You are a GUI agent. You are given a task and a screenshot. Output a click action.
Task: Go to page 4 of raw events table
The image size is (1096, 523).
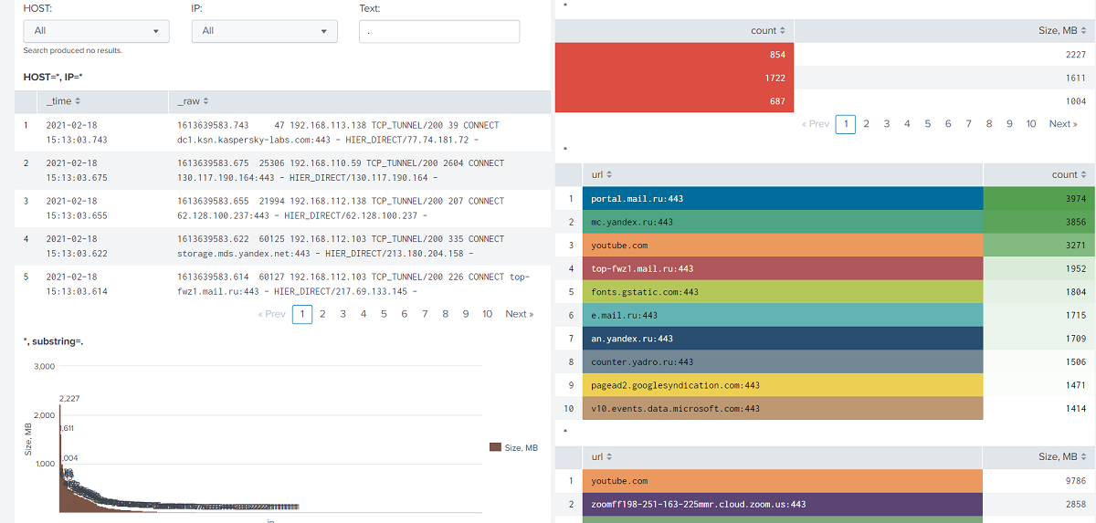[364, 314]
